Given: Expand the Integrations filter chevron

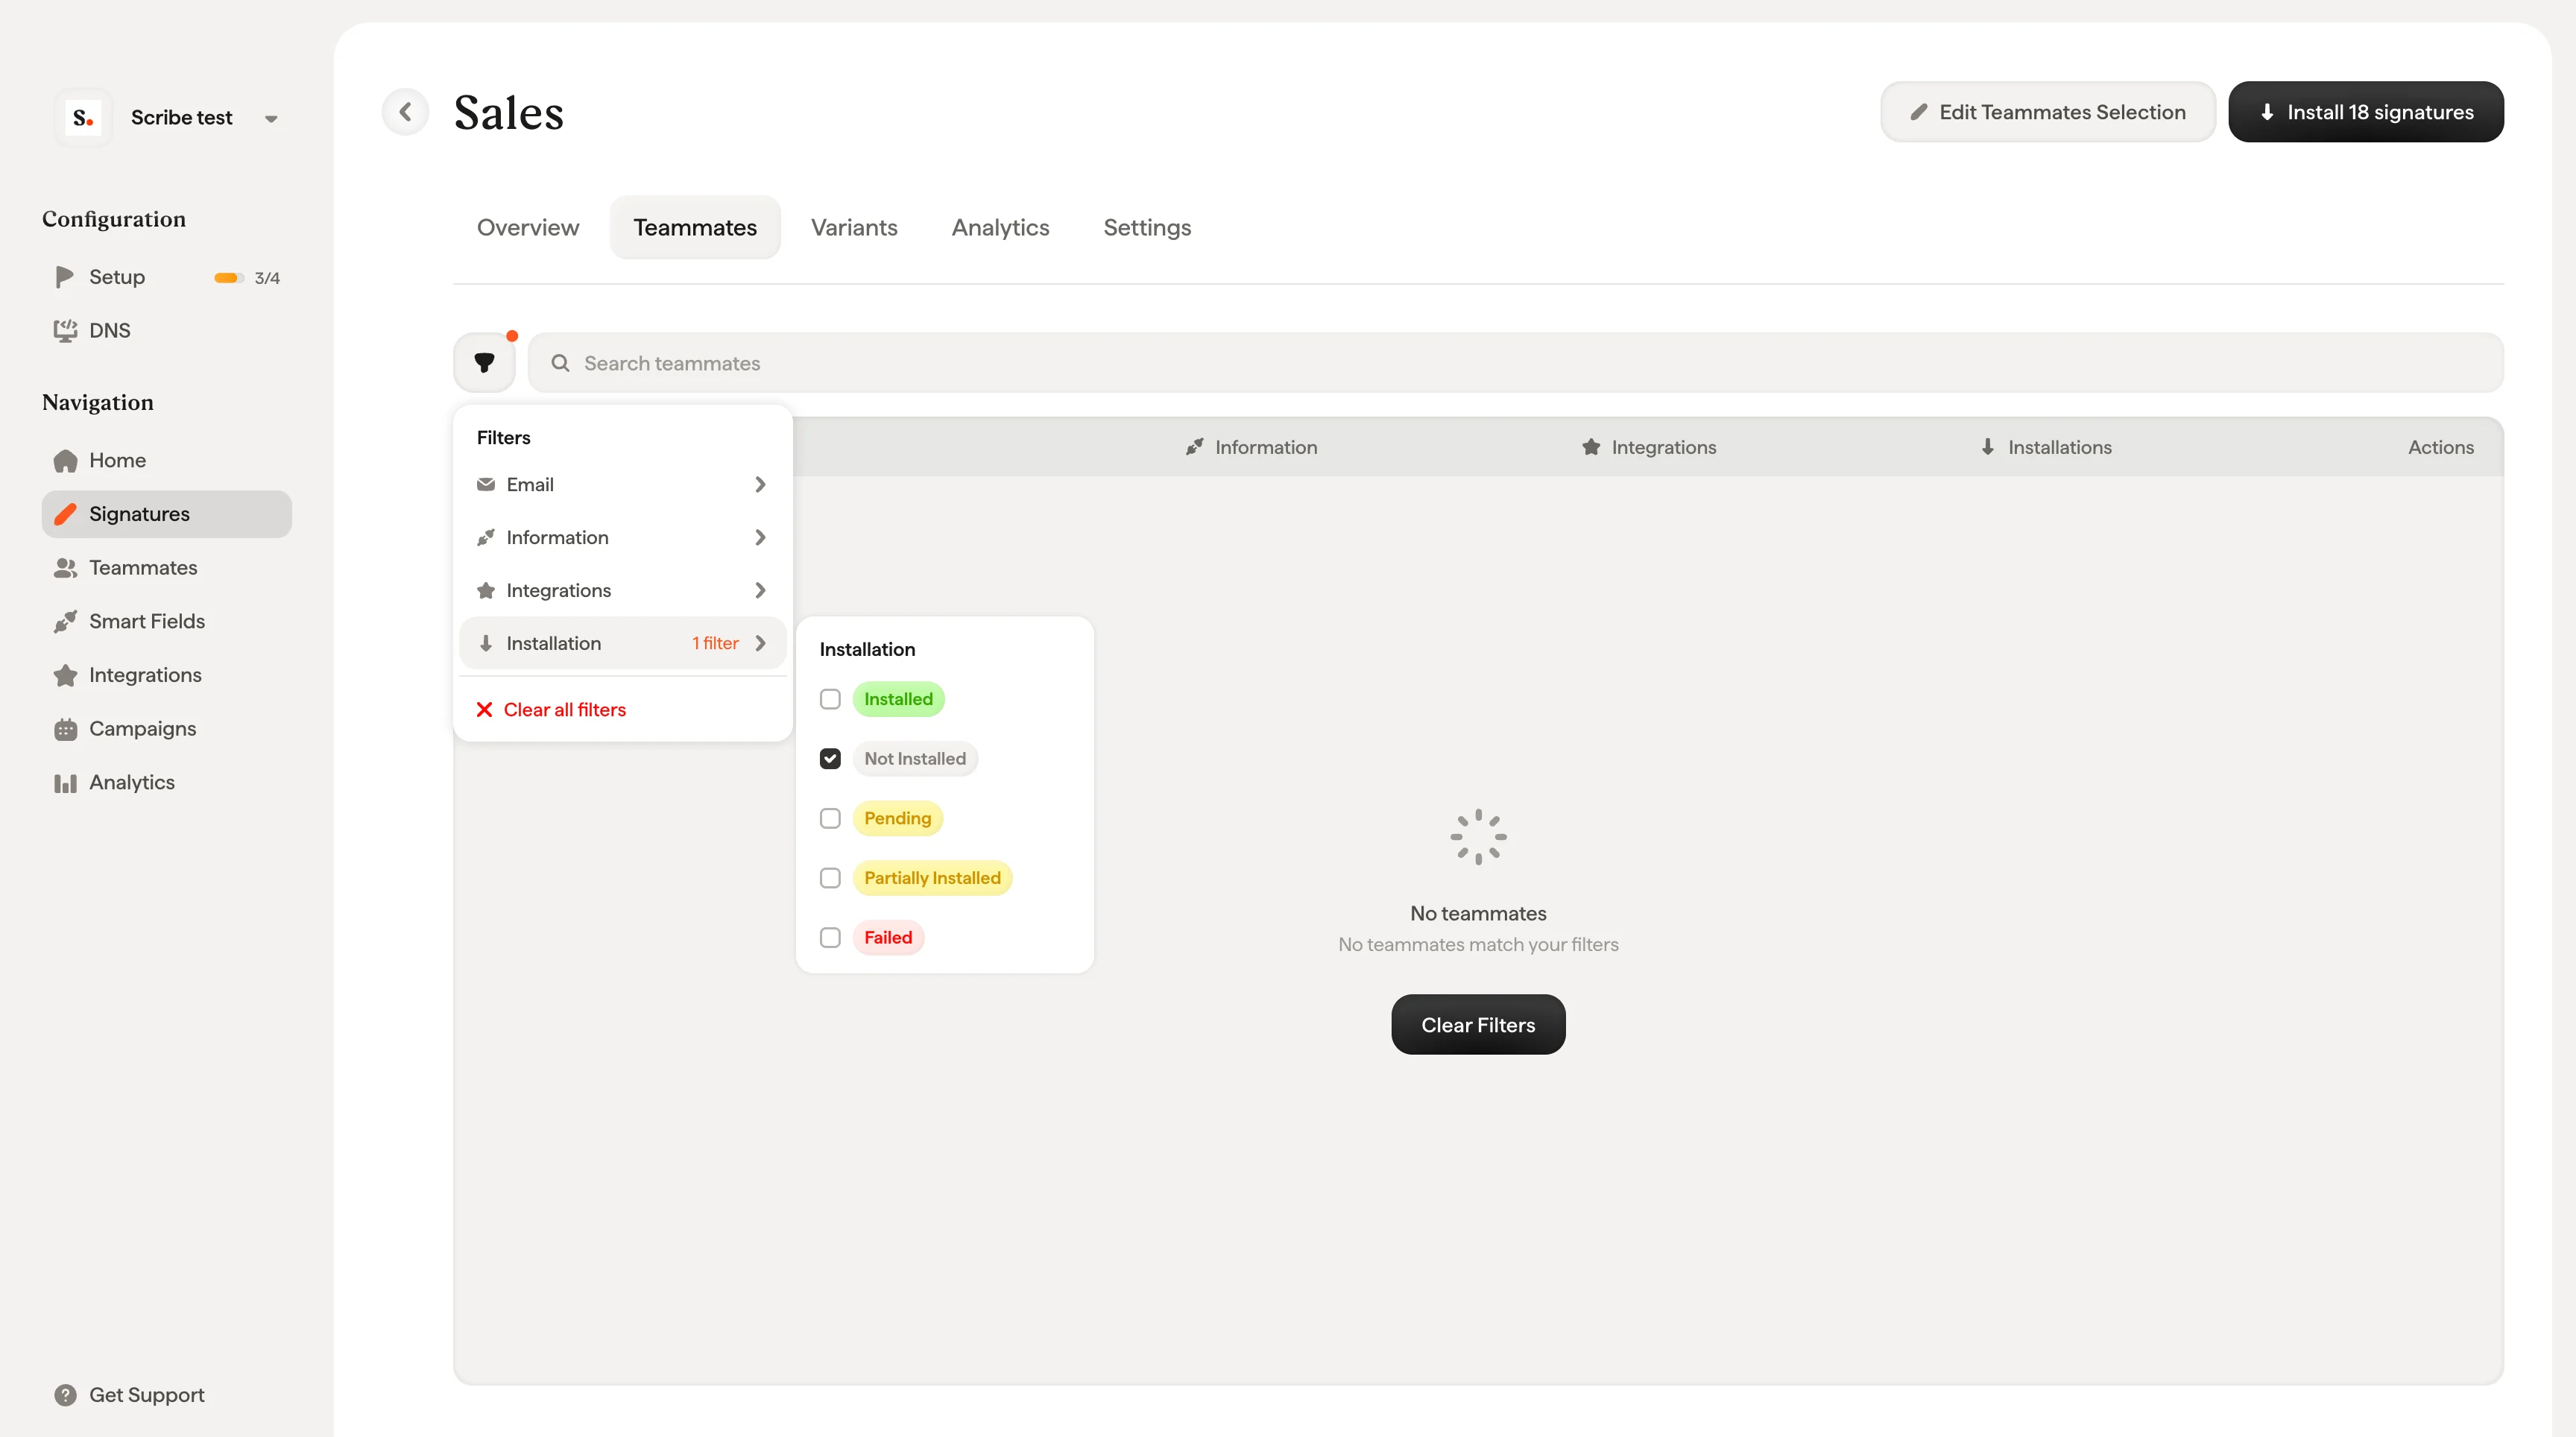Looking at the screenshot, I should coord(760,591).
